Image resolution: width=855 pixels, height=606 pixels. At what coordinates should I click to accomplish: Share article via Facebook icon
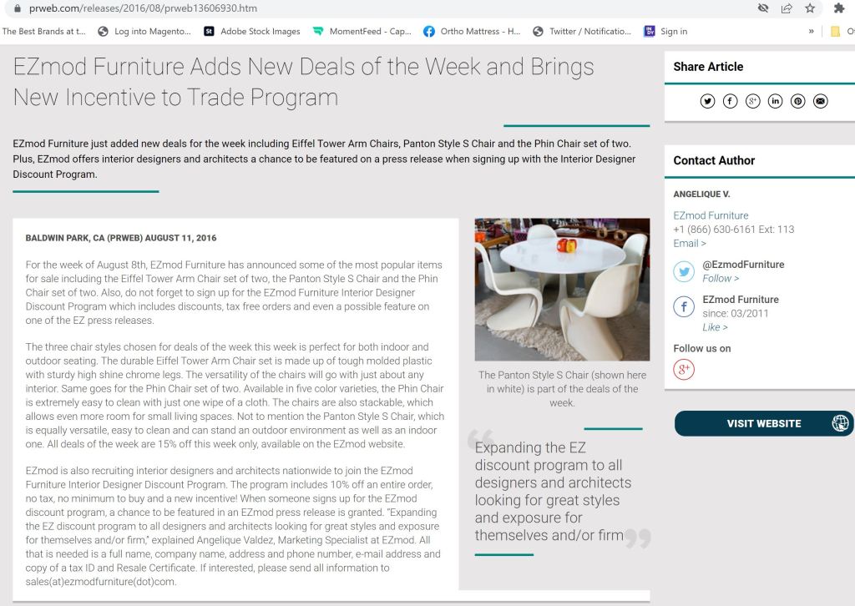tap(730, 101)
